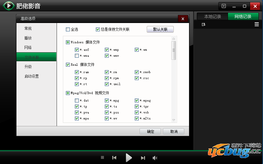
Task: Mute audio with the volume icon
Action: 155,158
